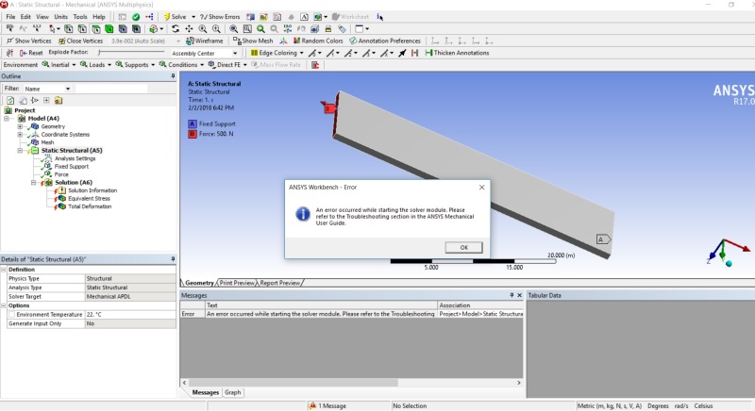Image resolution: width=755 pixels, height=411 pixels.
Task: Click the Solver Target Mechanical APDL value
Action: point(130,297)
